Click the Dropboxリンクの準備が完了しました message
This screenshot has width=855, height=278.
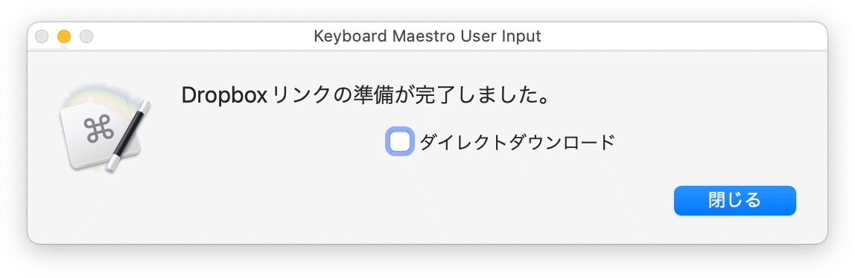[365, 97]
